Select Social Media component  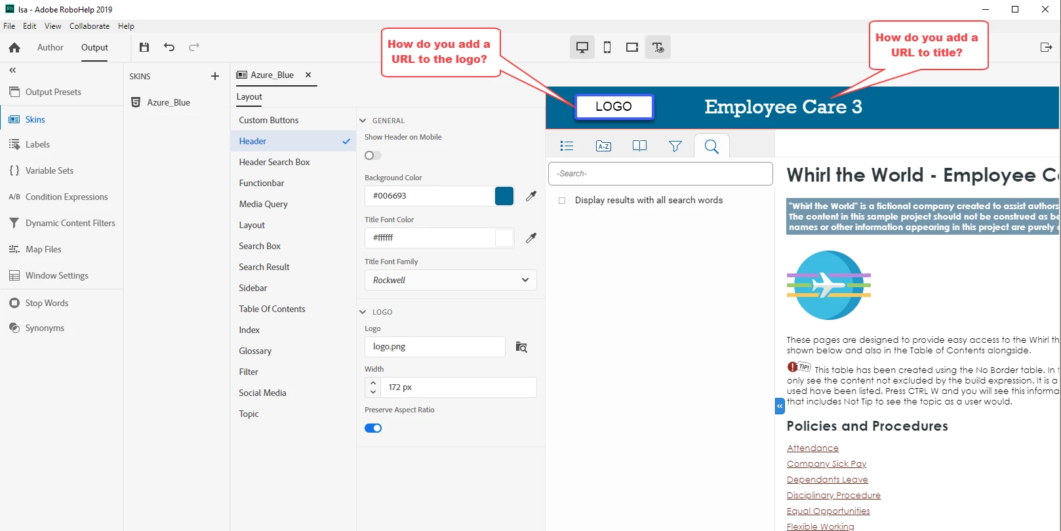pyautogui.click(x=262, y=393)
